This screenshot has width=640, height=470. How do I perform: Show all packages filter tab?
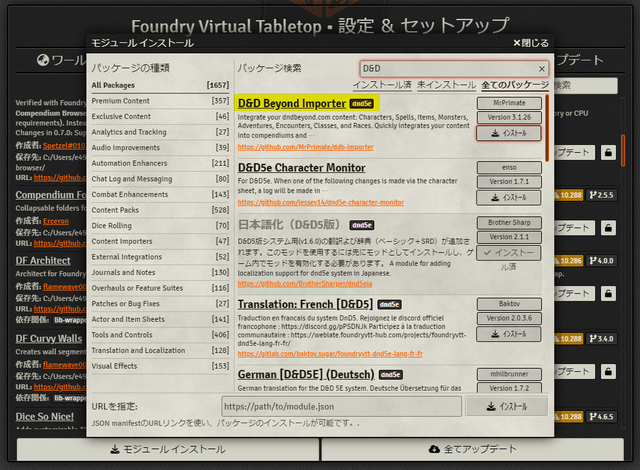[515, 85]
